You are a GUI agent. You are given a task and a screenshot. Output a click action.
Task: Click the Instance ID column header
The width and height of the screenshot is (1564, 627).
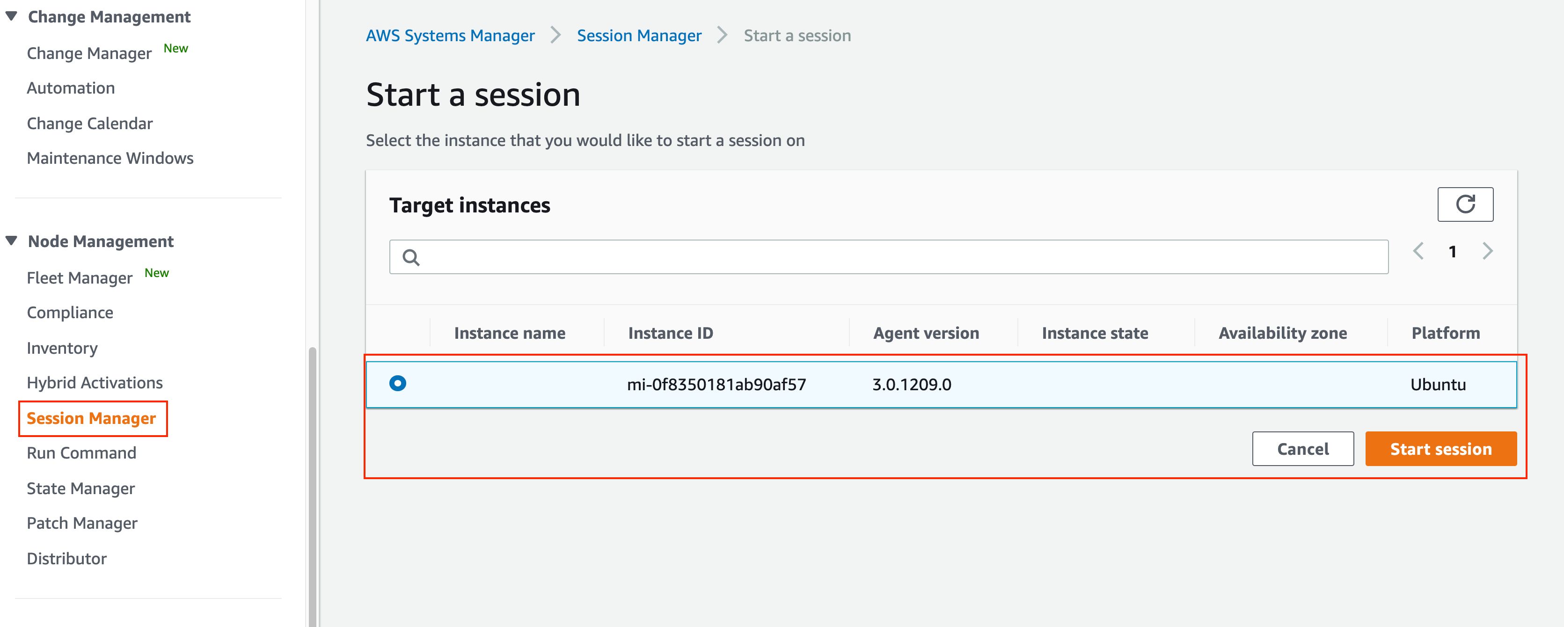670,333
